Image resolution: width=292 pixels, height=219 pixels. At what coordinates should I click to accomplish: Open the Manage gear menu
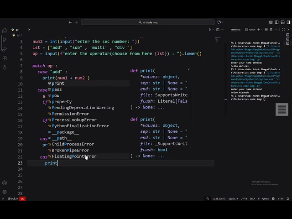[5, 192]
